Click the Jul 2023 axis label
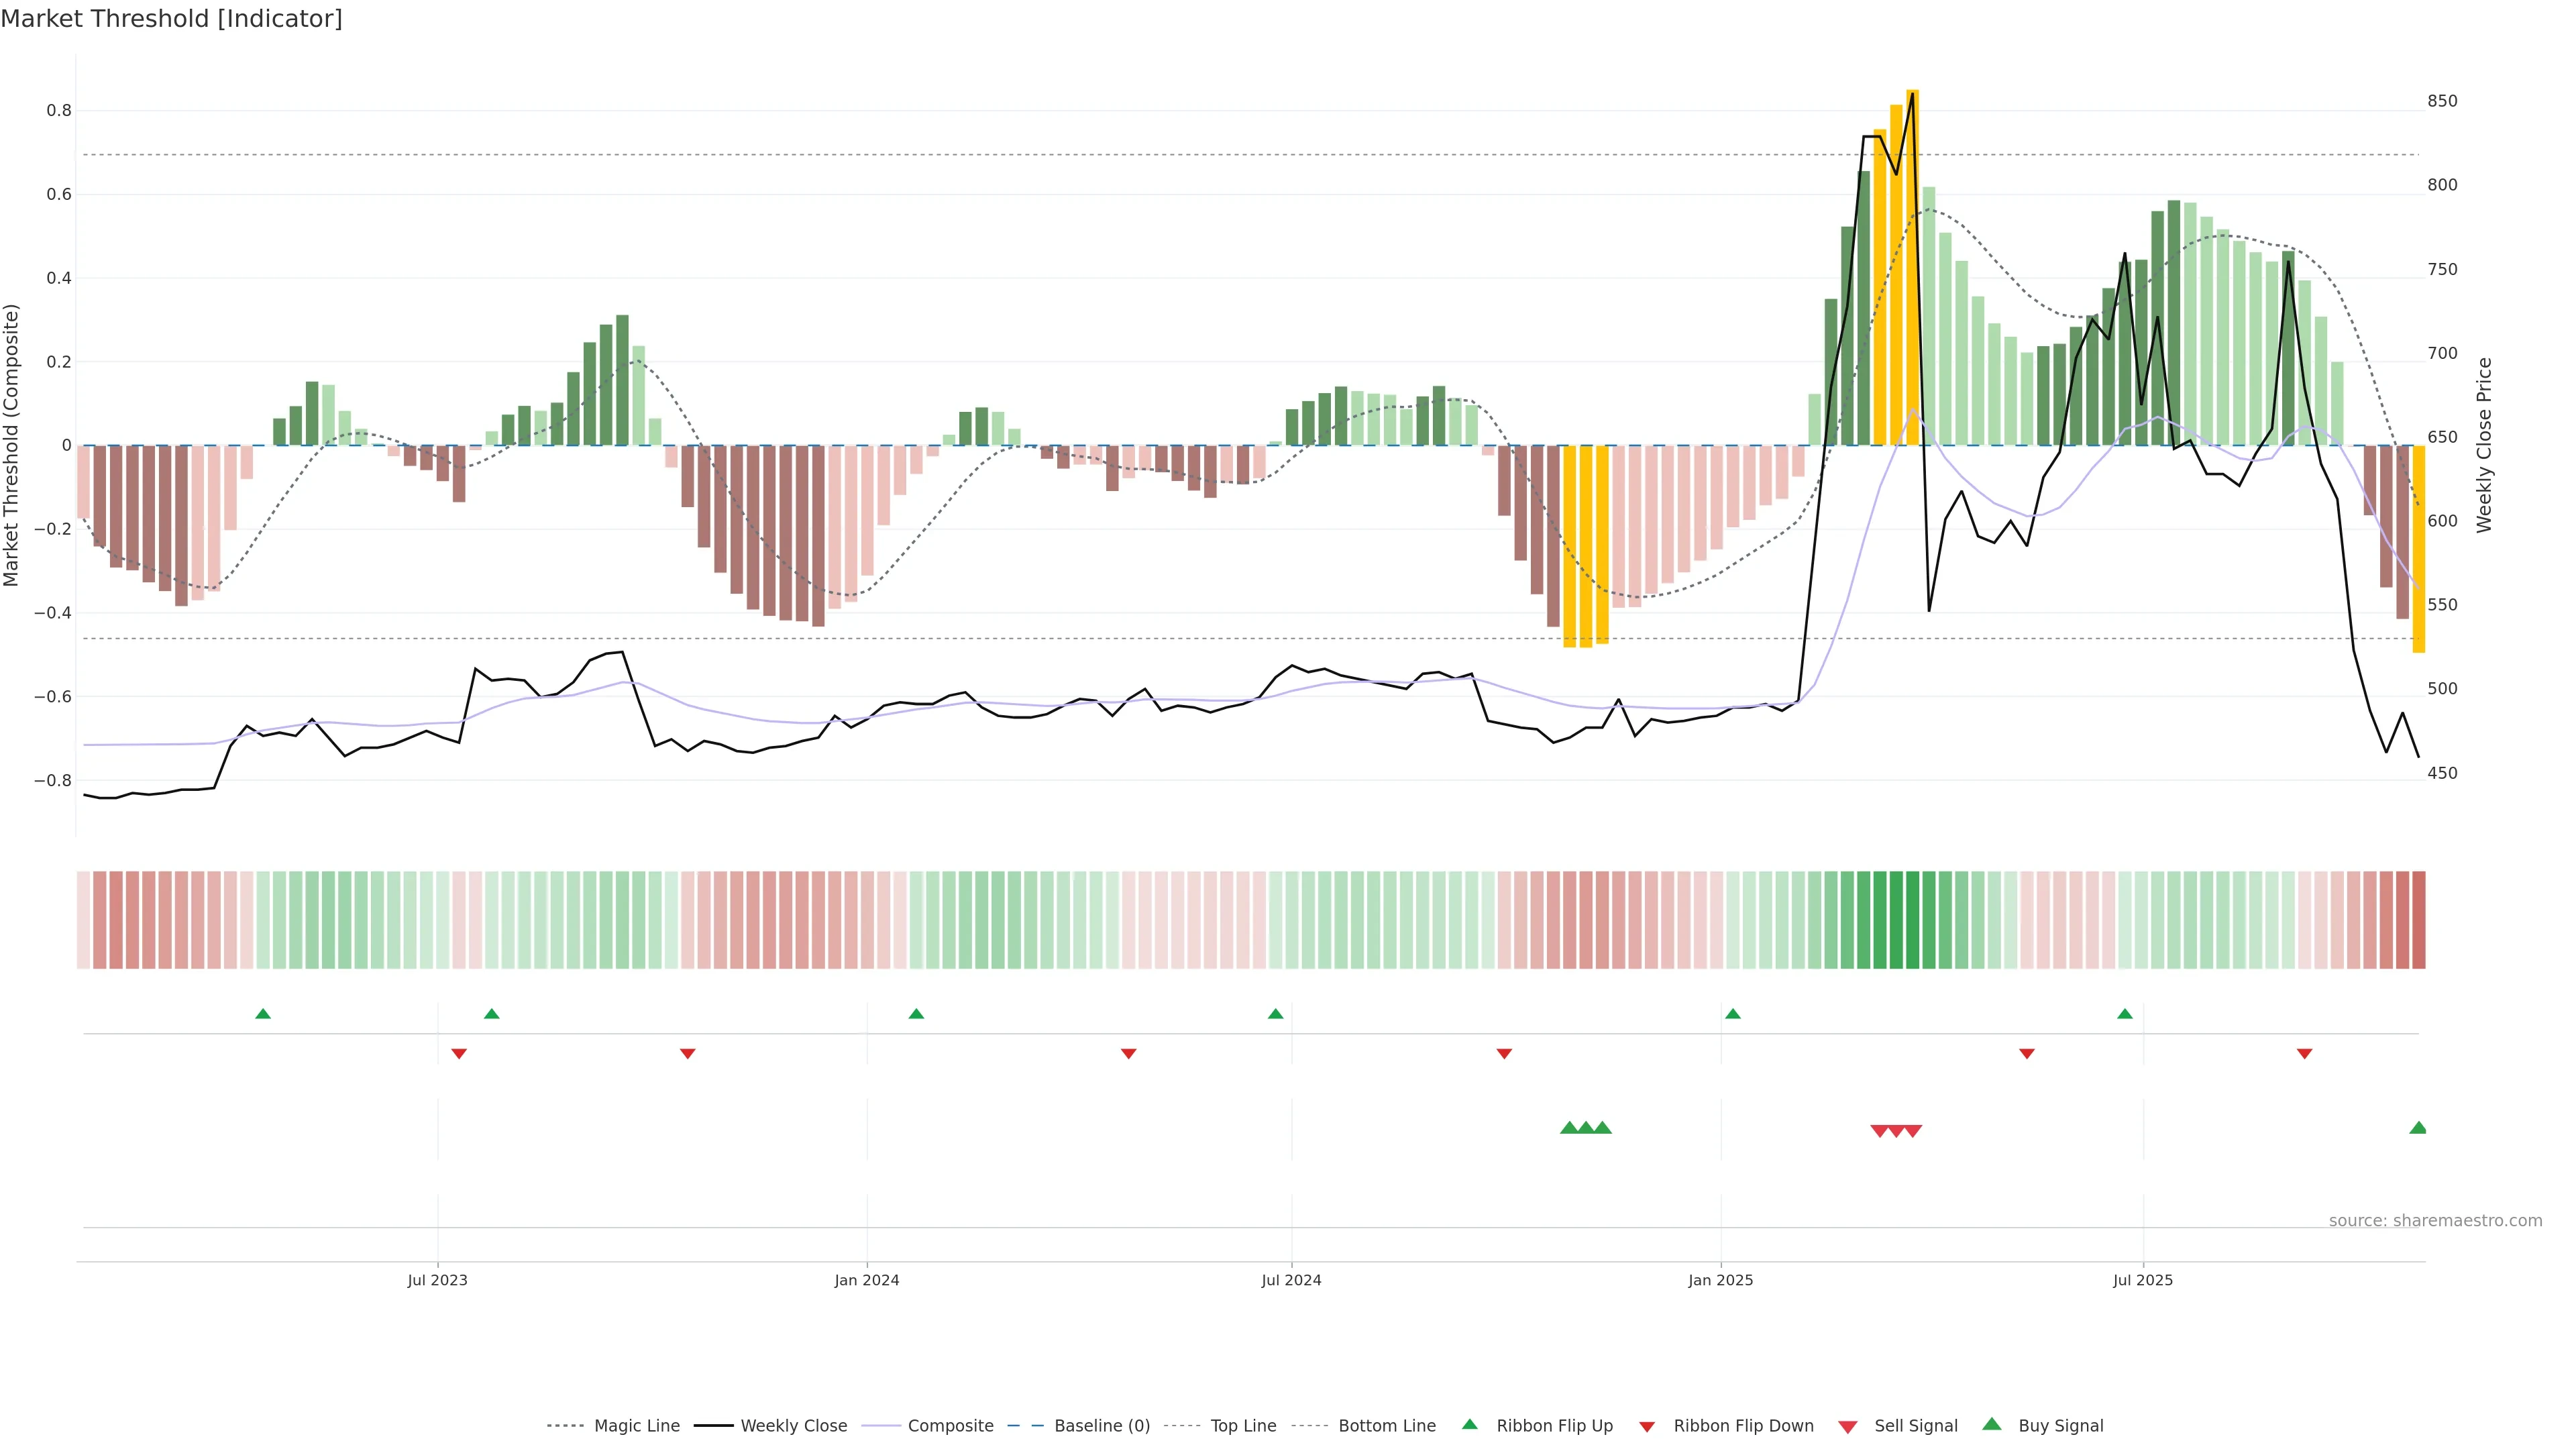Screen dimensions: 2576x1449 tap(437, 1280)
